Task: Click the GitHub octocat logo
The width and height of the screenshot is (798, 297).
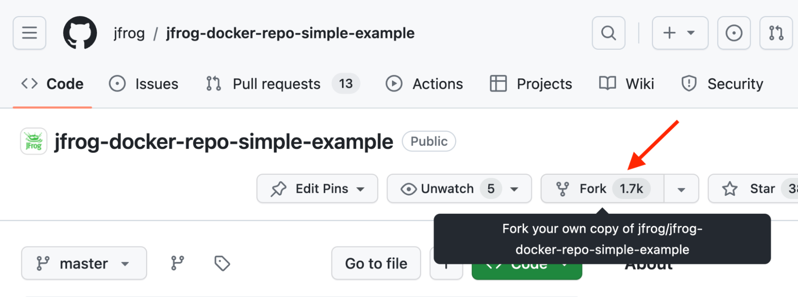Action: click(79, 33)
